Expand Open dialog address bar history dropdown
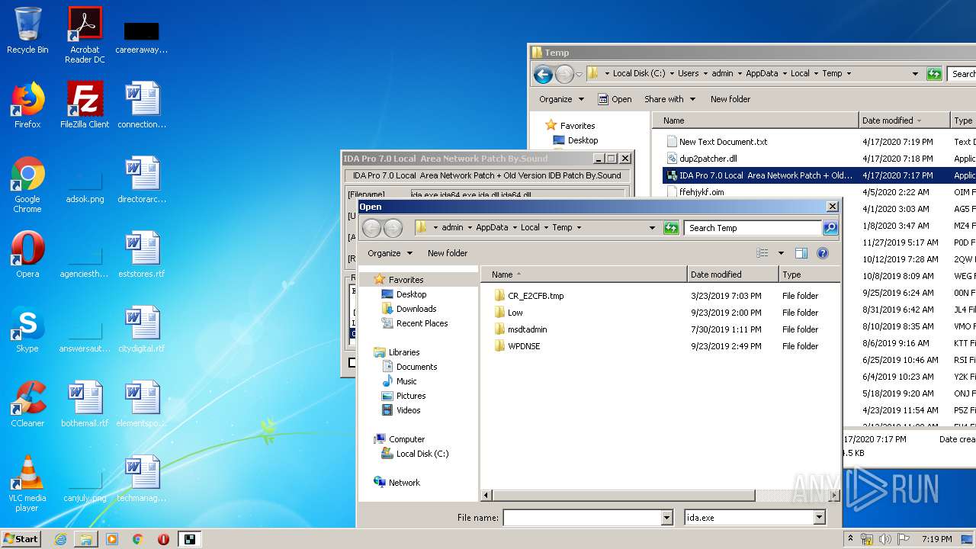 652,228
